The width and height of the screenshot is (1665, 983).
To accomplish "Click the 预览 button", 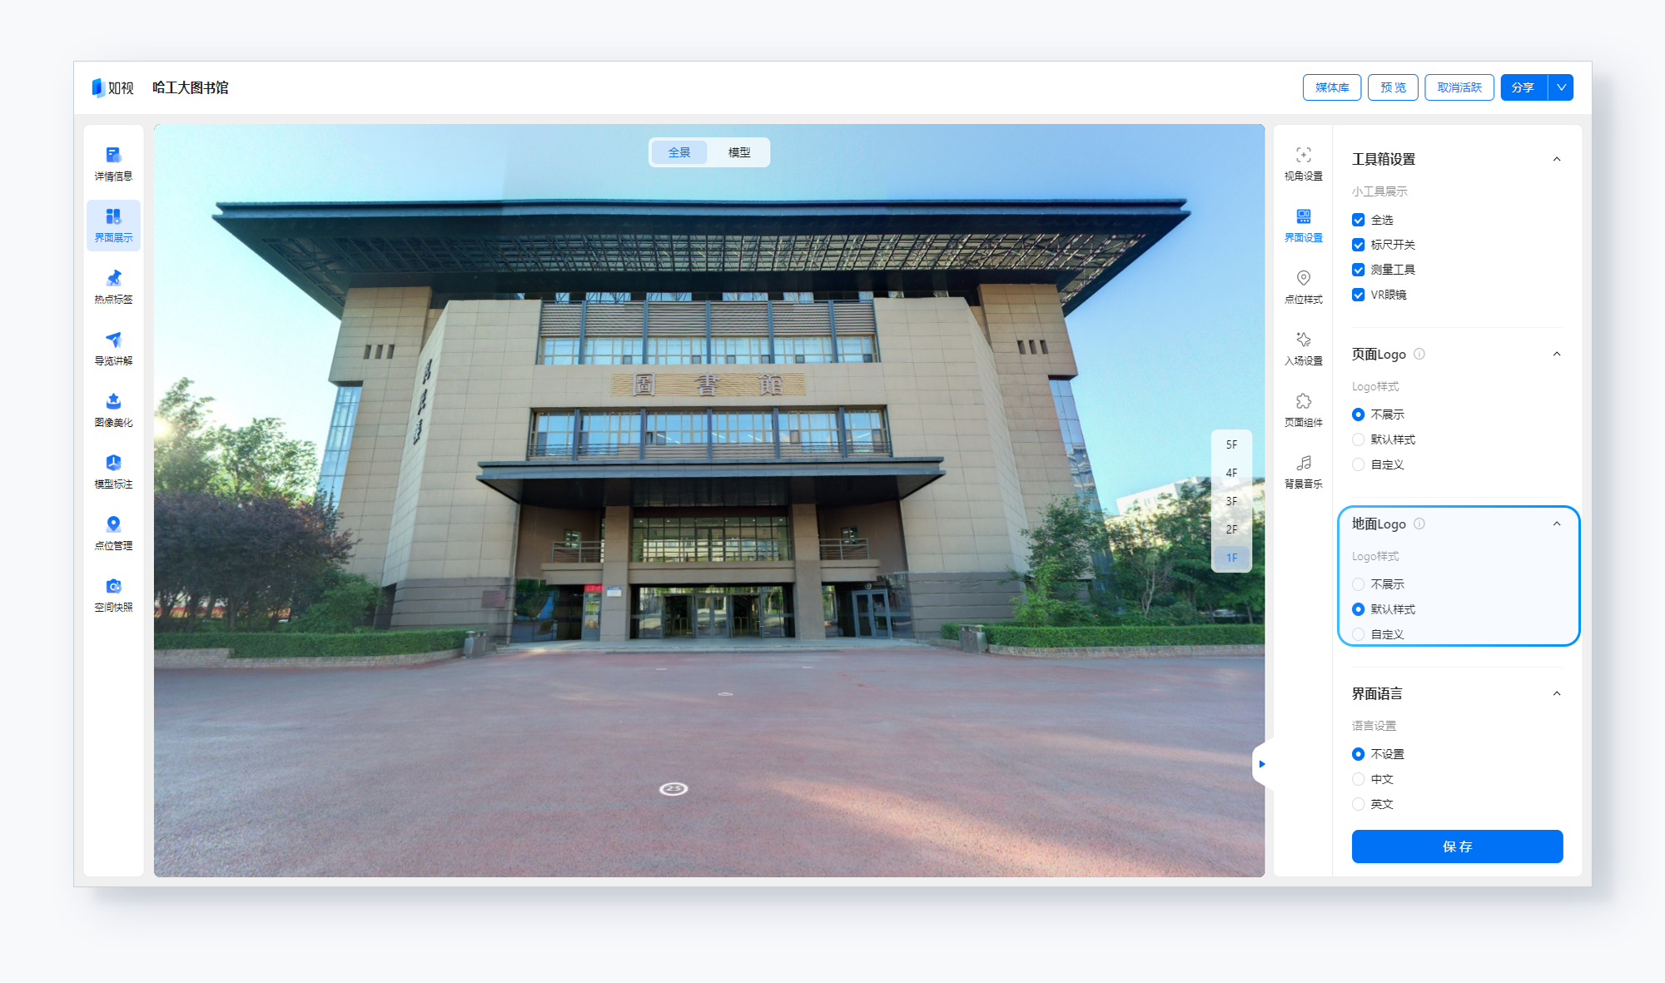I will pos(1393,87).
